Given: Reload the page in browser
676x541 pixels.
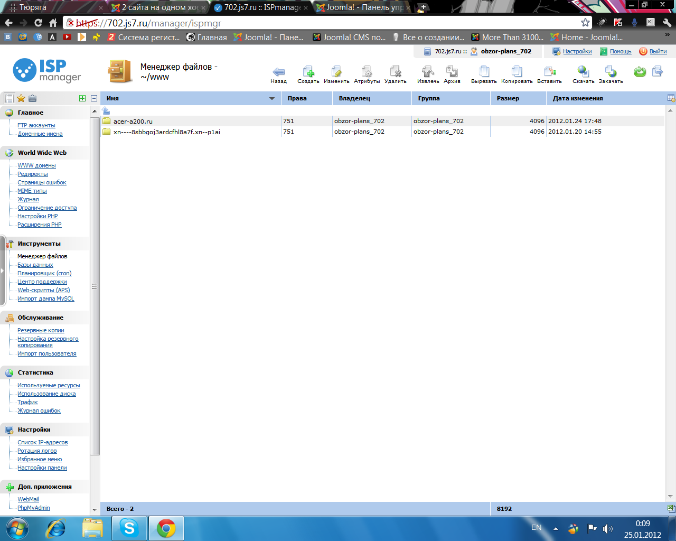Looking at the screenshot, I should (x=38, y=23).
